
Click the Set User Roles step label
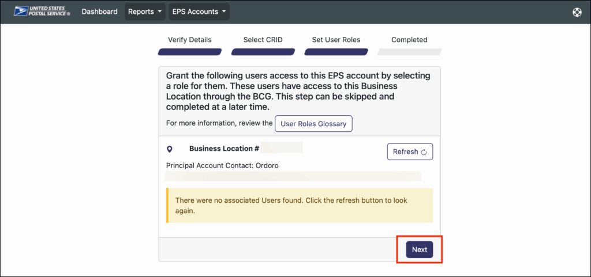point(336,40)
